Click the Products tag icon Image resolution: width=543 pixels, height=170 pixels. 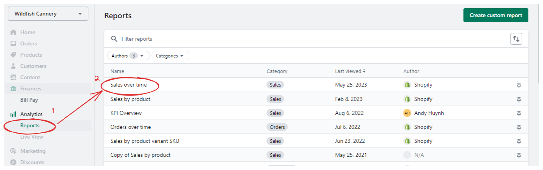tap(14, 55)
